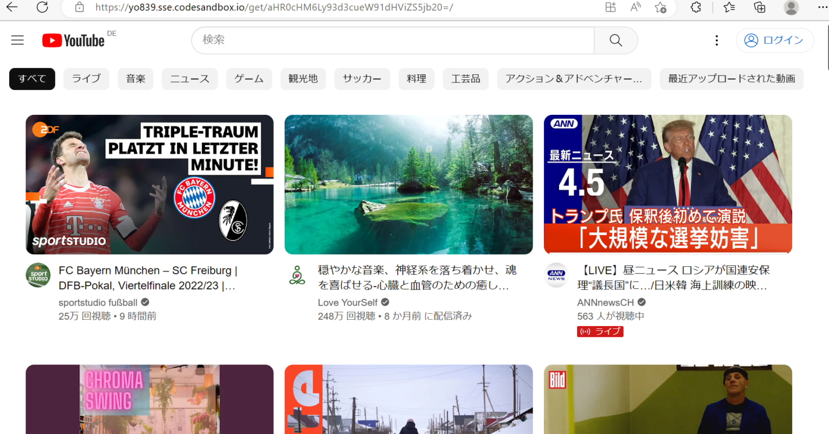Viewport: 829px width, 434px height.
Task: Select the ライブ category filter
Action: pos(86,79)
